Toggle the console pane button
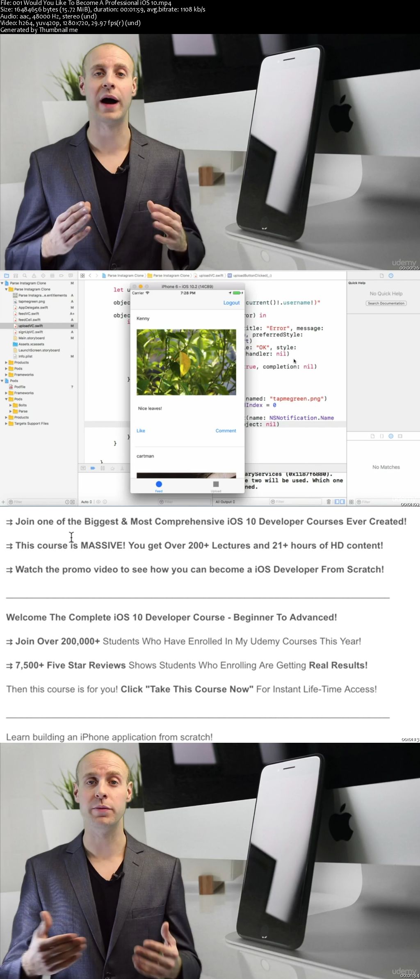The image size is (420, 979). (x=342, y=502)
